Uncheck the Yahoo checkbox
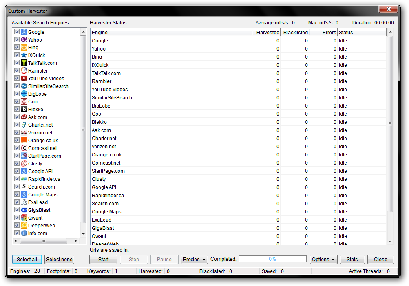Viewport: 409px width, 286px height. click(17, 40)
